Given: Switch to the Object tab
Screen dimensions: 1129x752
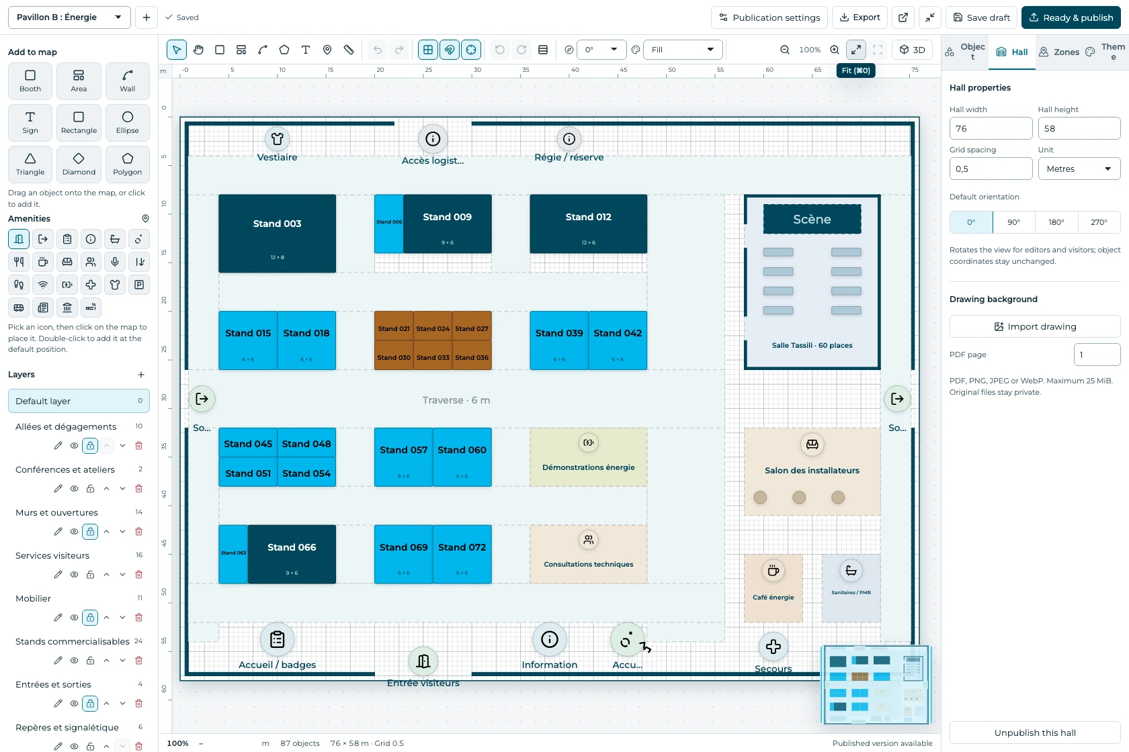Looking at the screenshot, I should tap(965, 52).
